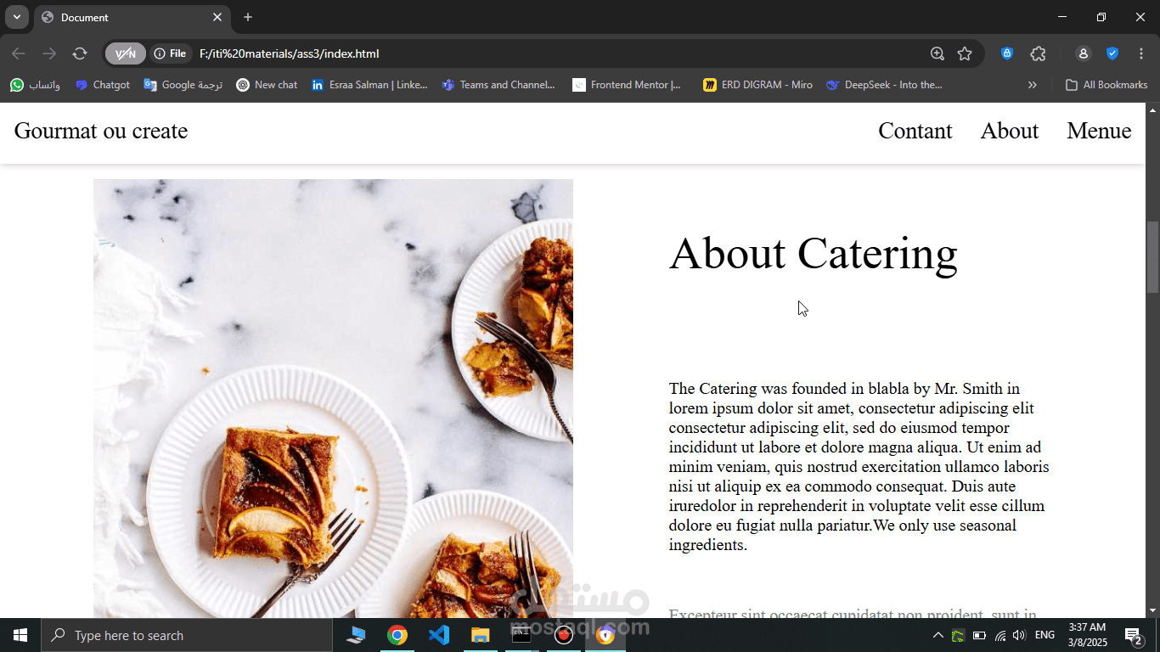Open the ERD DIGRAM - Miro bookmark
Viewport: 1160px width, 652px height.
pyautogui.click(x=757, y=85)
